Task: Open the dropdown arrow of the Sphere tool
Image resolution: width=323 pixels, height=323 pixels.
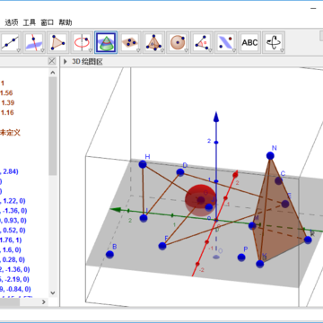Action: (186, 50)
